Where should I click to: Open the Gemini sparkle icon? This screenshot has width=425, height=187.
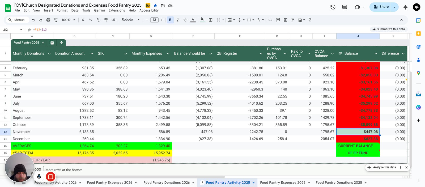pos(405,7)
